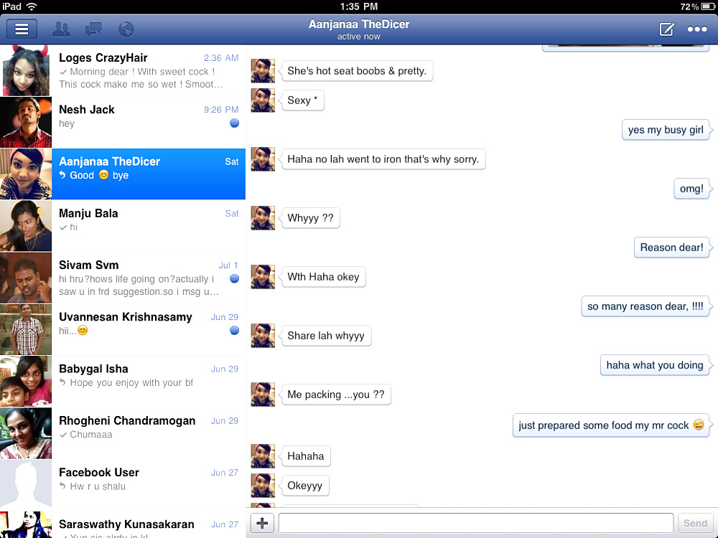Tap the sender avatar beside "Hahaha"

click(263, 456)
